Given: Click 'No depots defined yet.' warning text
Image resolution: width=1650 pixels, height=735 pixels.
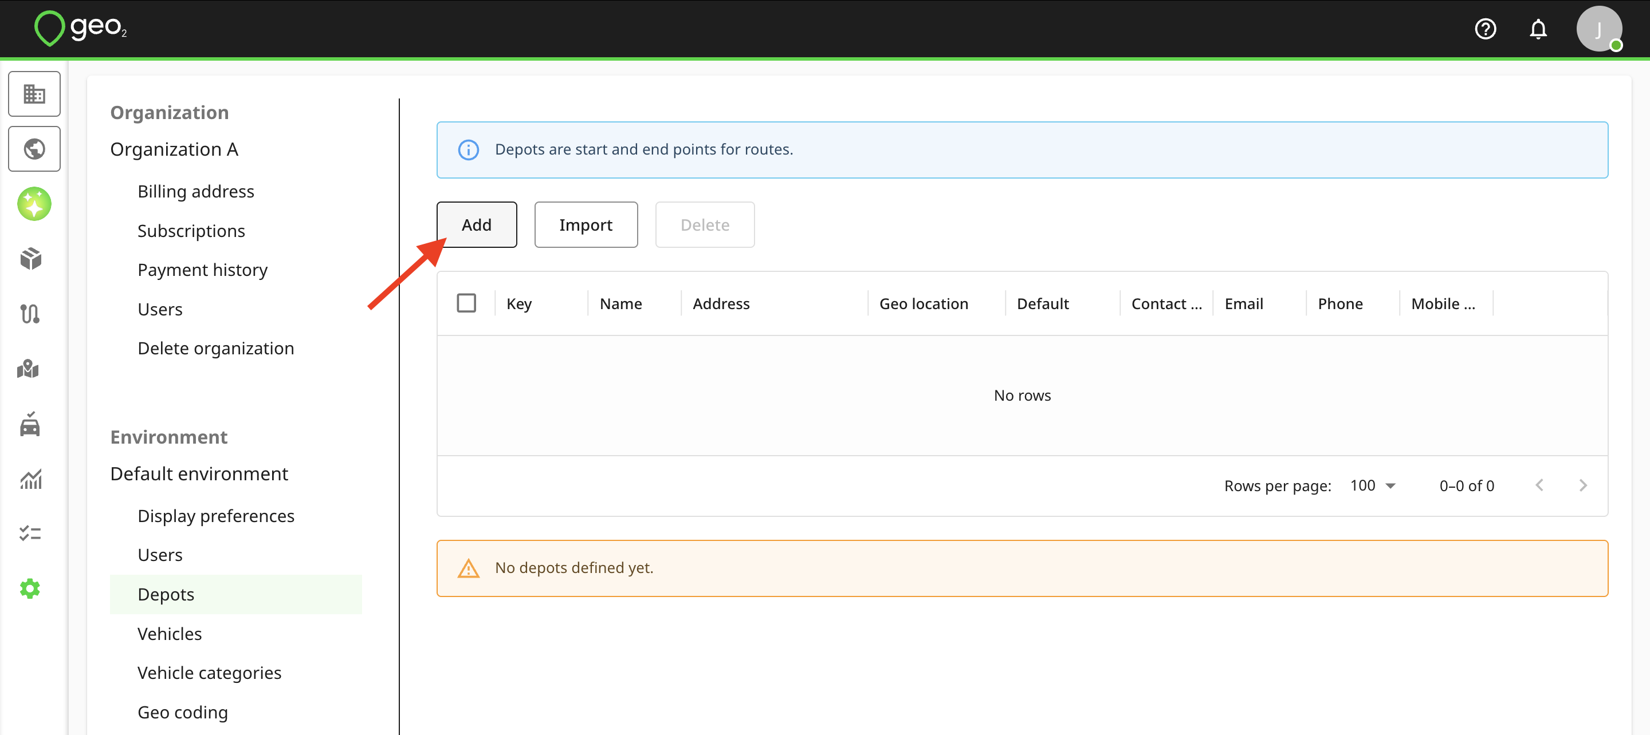Looking at the screenshot, I should (574, 568).
